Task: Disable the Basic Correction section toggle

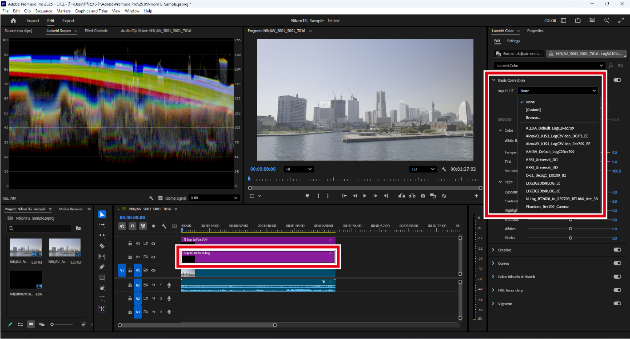Action: (x=617, y=80)
